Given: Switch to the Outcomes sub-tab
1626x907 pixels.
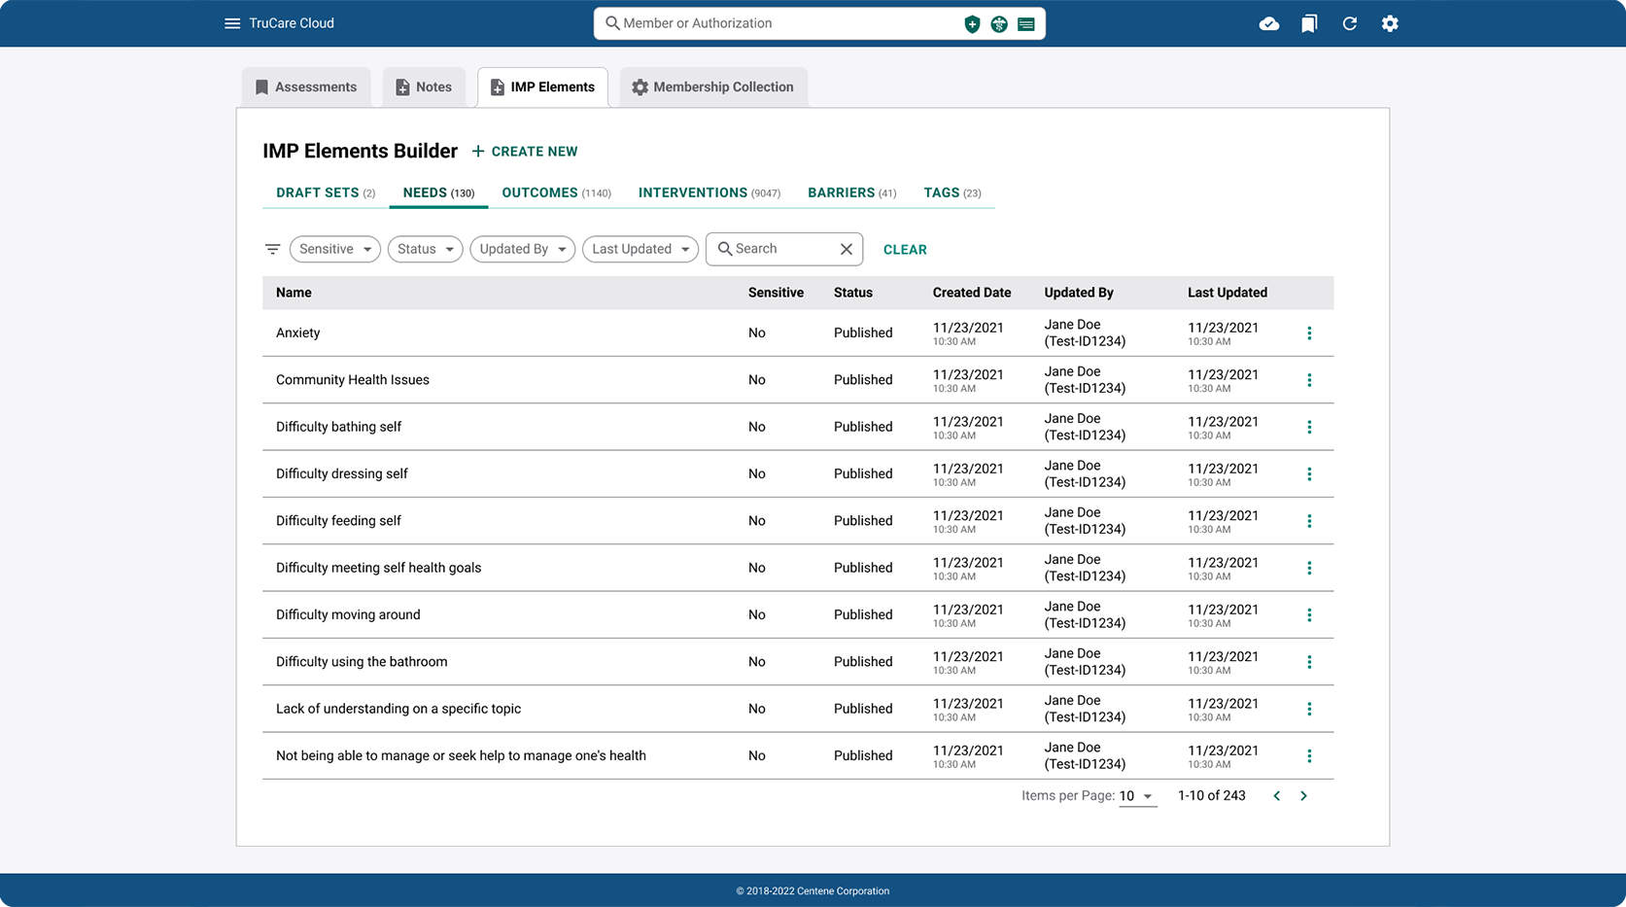Looking at the screenshot, I should [x=556, y=192].
